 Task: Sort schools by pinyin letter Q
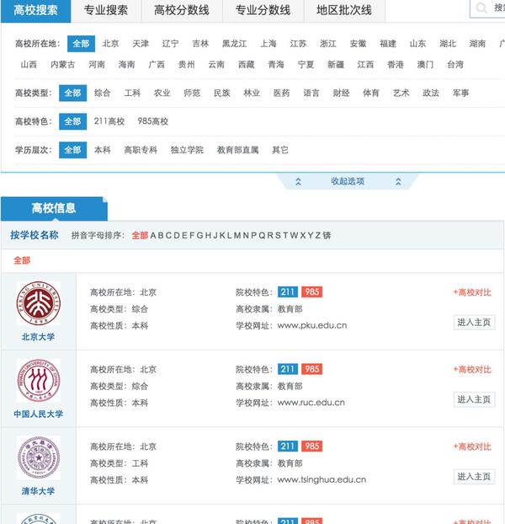(262, 236)
